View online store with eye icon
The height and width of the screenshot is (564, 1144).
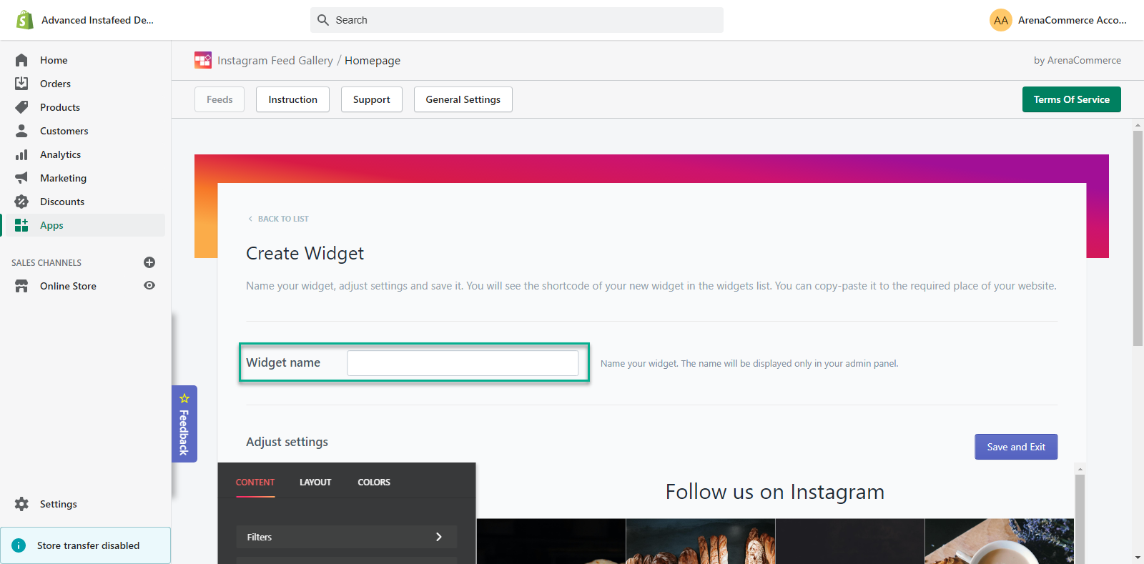pos(149,285)
